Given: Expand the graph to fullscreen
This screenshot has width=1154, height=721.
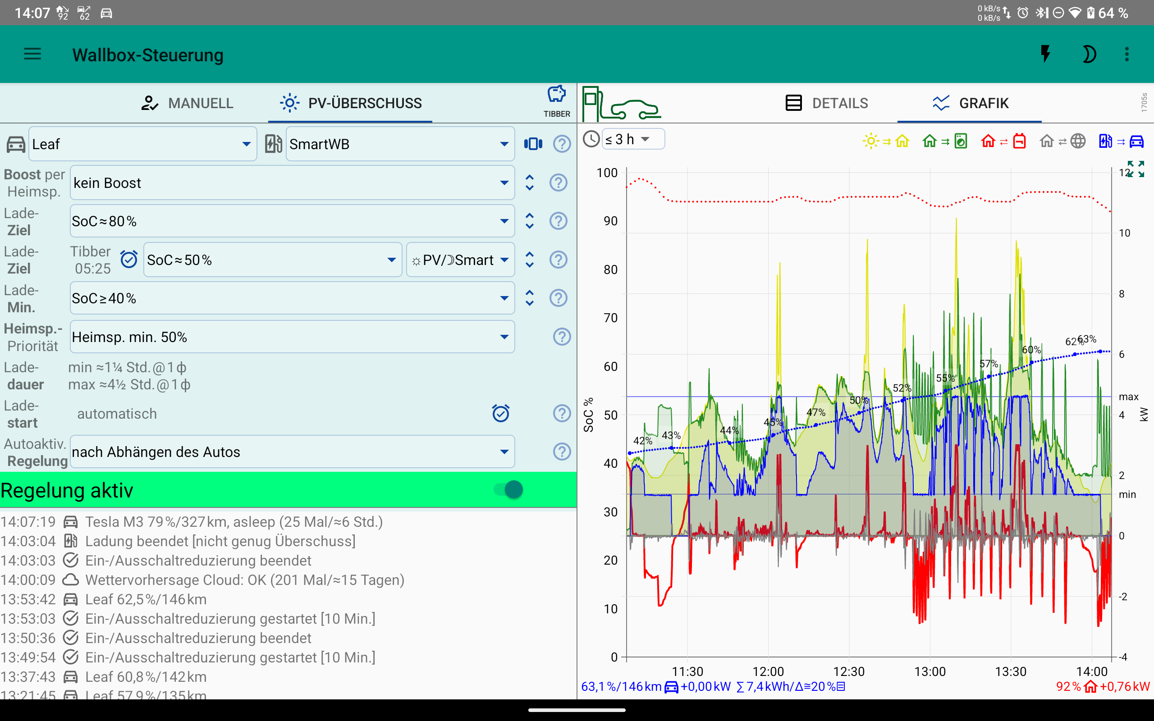Looking at the screenshot, I should [1136, 169].
